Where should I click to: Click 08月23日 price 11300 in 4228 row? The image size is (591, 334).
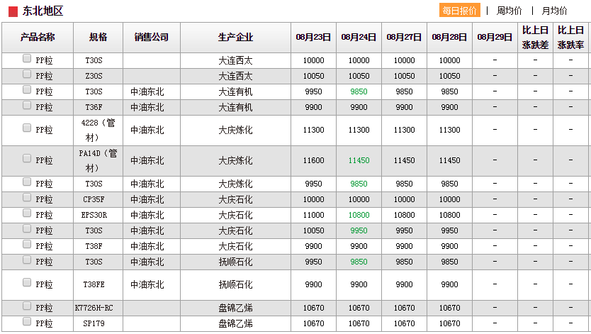click(x=314, y=130)
